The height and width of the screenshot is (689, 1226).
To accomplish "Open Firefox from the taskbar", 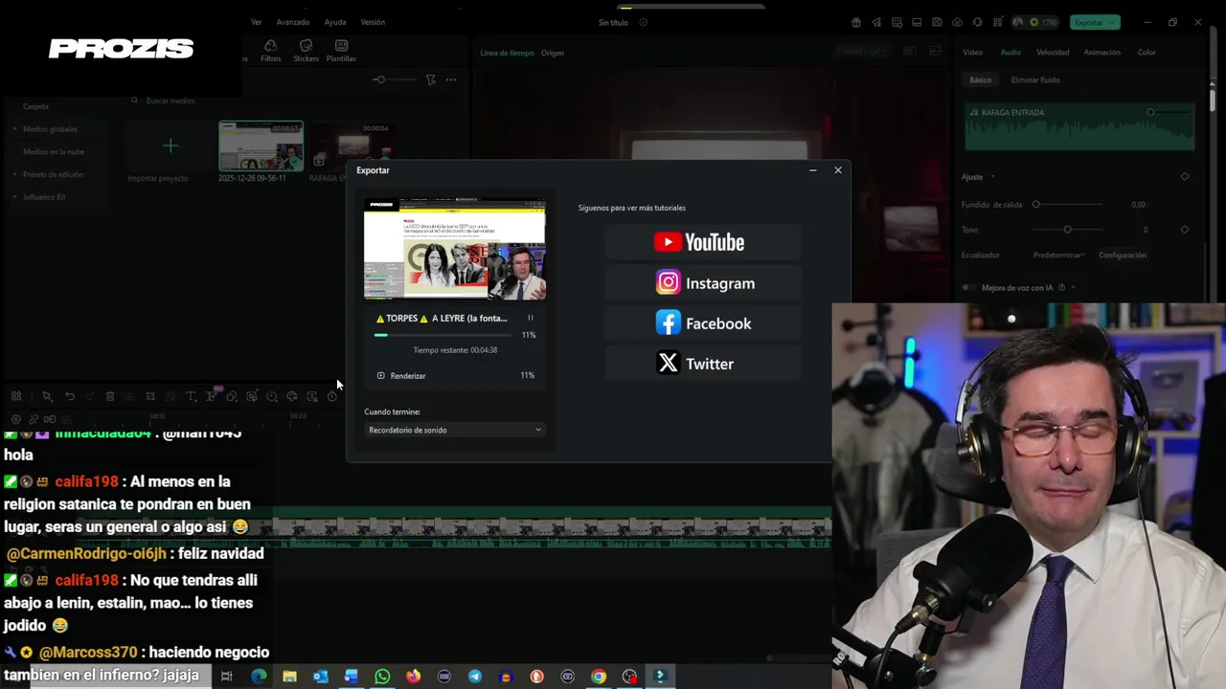I will coord(413,677).
